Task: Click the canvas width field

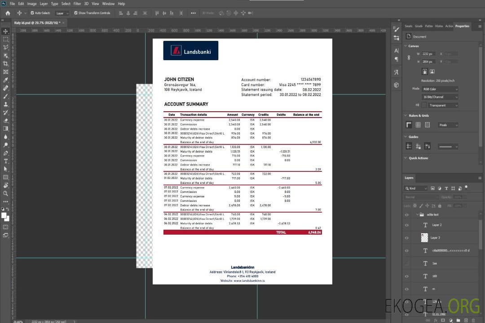Action: (429, 54)
